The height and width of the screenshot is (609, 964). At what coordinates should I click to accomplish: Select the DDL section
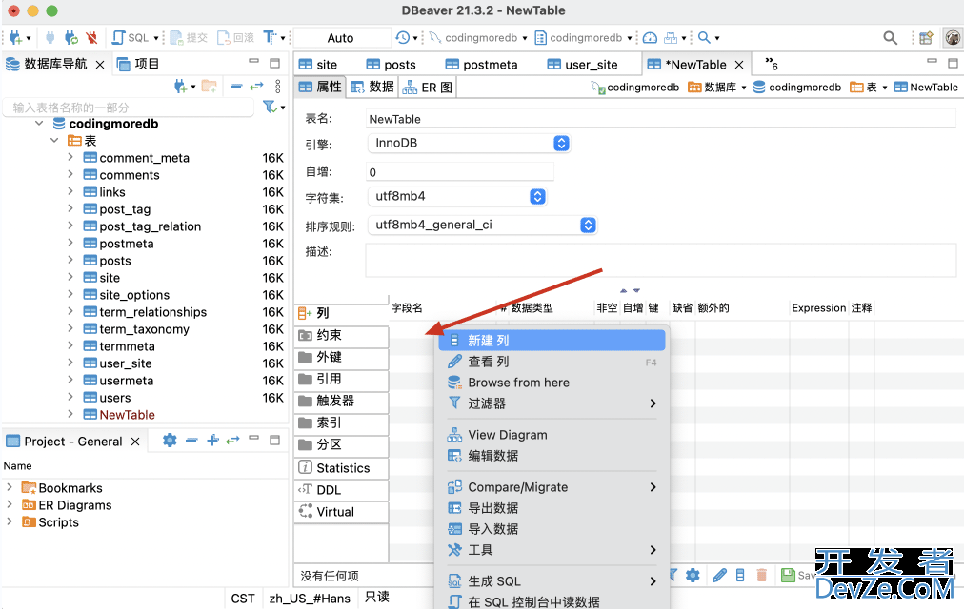(341, 490)
